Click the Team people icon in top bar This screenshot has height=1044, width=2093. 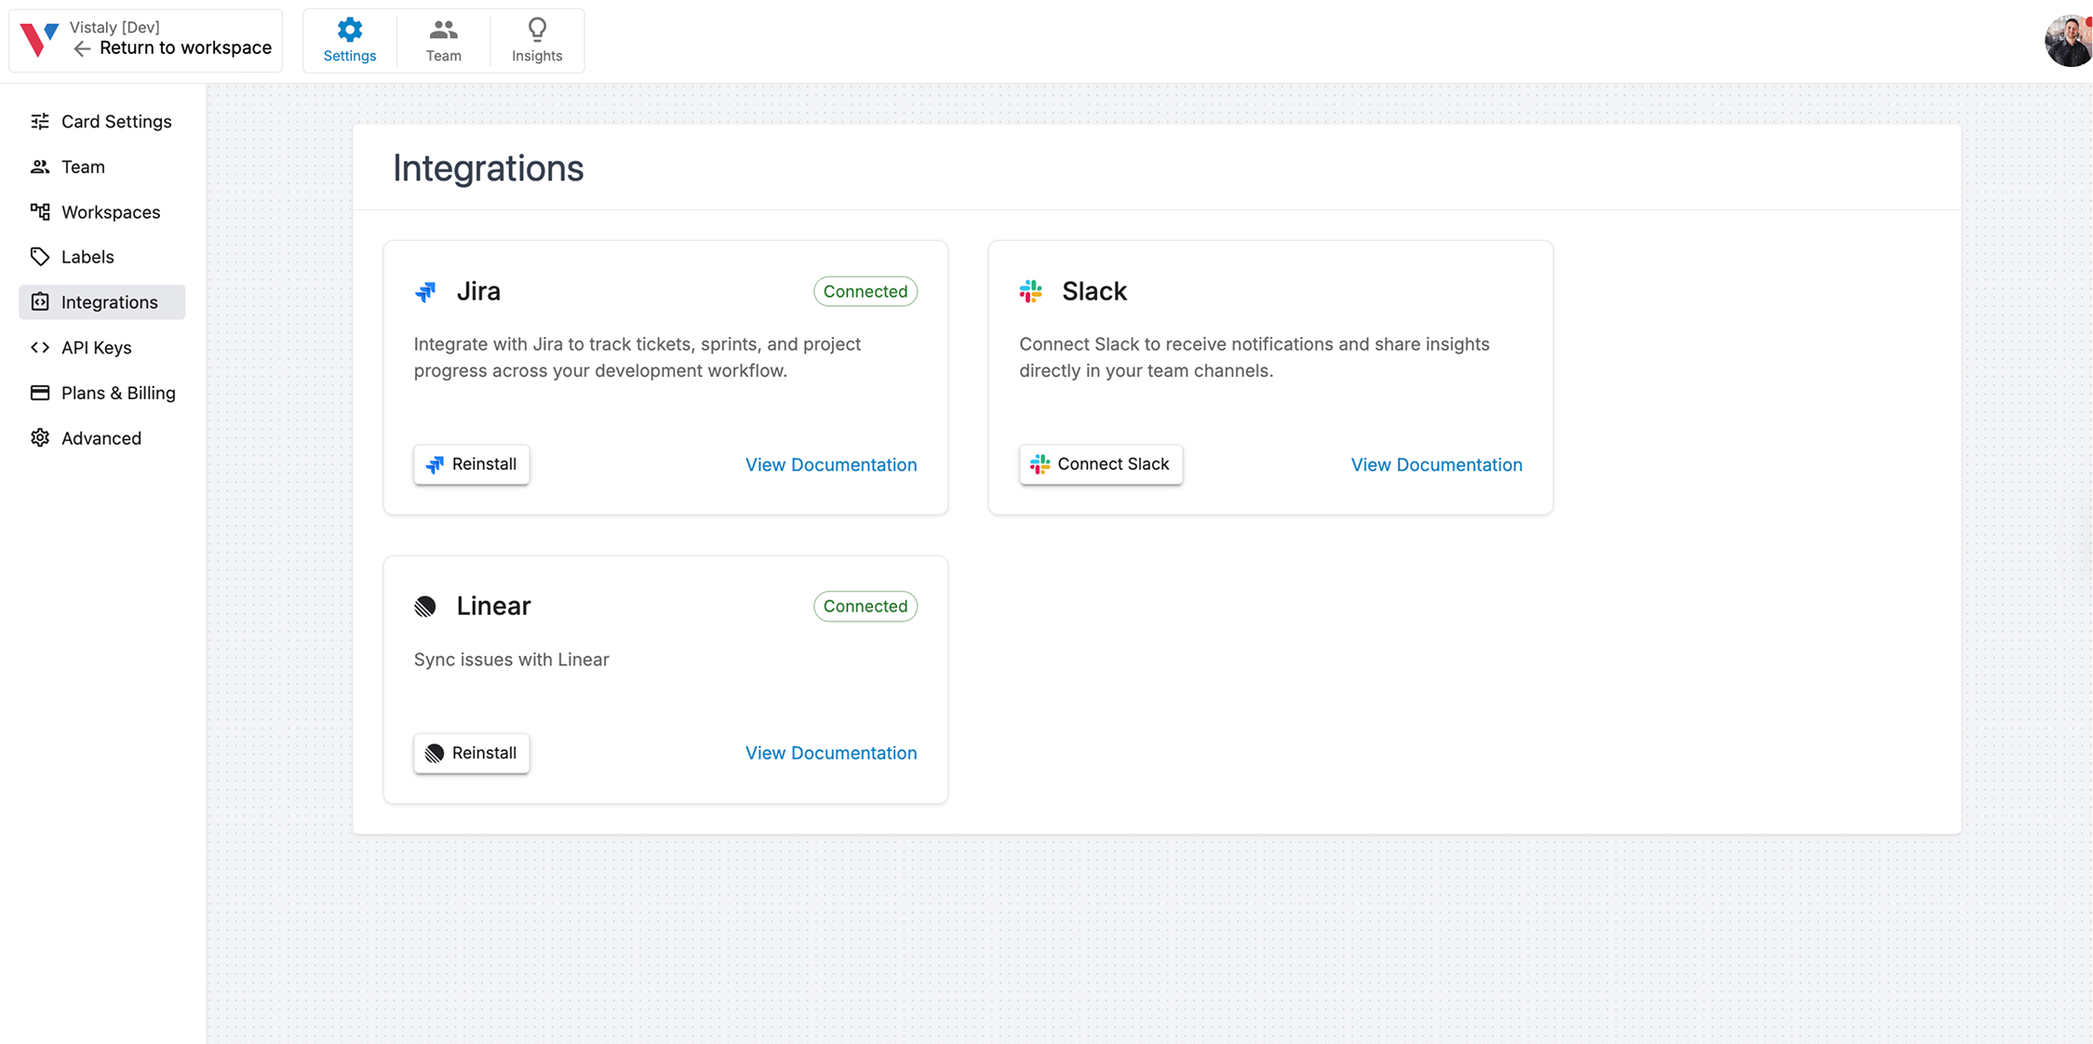pyautogui.click(x=443, y=29)
